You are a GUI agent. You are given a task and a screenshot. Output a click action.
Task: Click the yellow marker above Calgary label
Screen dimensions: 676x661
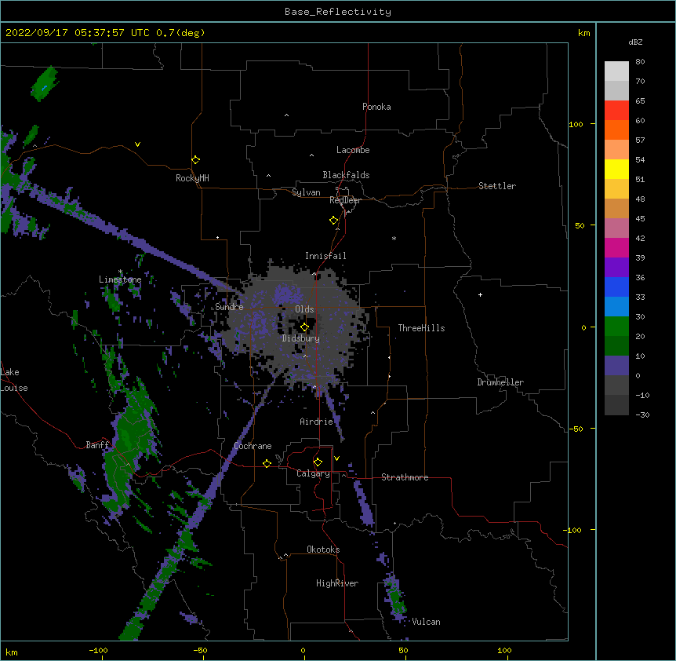coord(318,462)
